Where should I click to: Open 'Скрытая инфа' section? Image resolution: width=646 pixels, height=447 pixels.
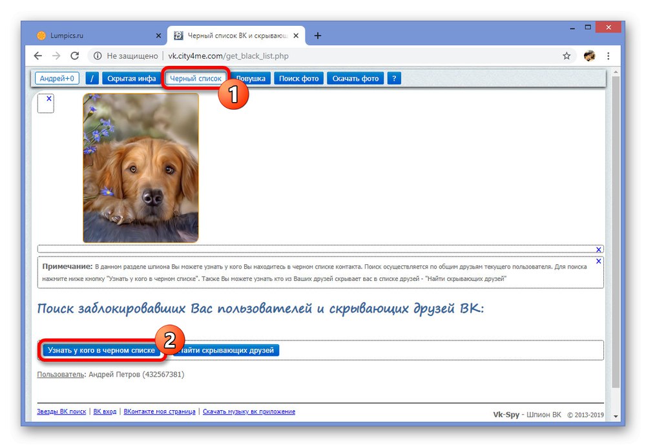point(131,78)
